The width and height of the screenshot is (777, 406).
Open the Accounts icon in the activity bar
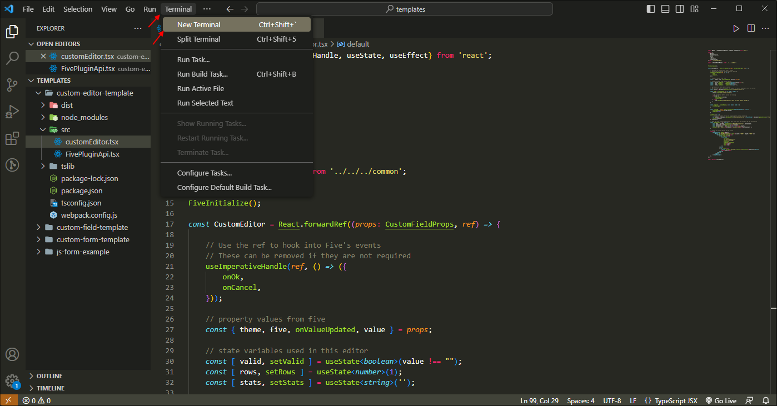click(x=12, y=354)
